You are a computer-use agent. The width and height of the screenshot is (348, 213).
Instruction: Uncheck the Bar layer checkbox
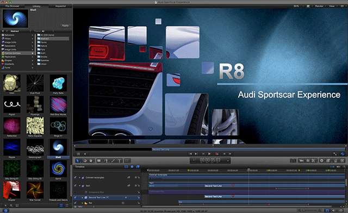(x=75, y=203)
